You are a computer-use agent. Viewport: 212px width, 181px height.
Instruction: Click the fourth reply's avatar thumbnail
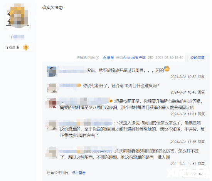(x=52, y=125)
